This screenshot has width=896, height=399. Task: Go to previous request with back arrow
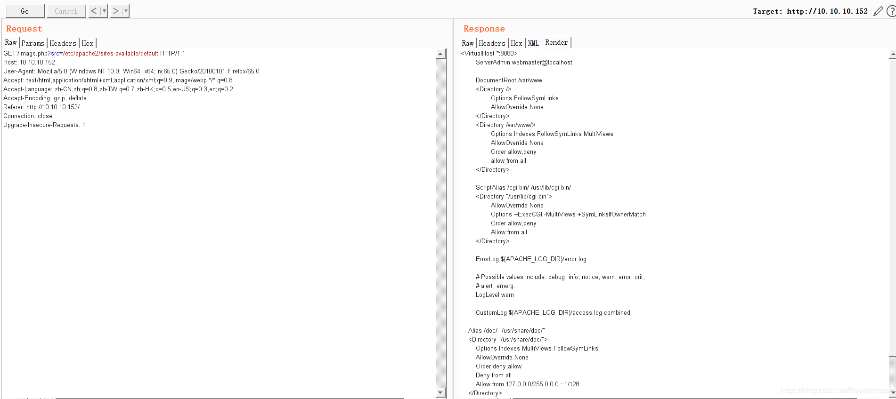pos(94,11)
